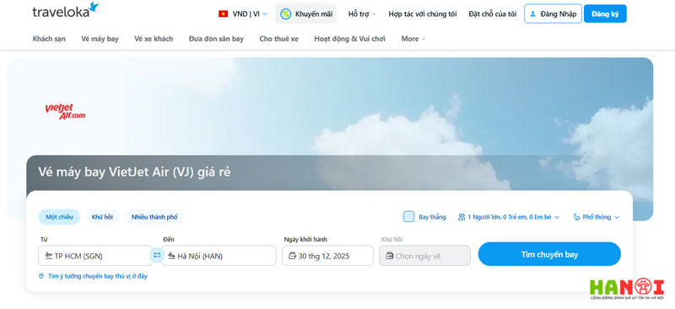Open the Khách sạn tab
Image resolution: width=675 pixels, height=309 pixels.
pos(49,39)
